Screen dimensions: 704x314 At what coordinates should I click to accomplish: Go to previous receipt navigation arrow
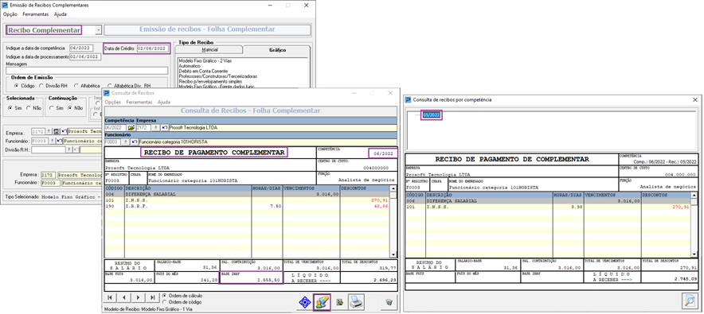coord(124,297)
